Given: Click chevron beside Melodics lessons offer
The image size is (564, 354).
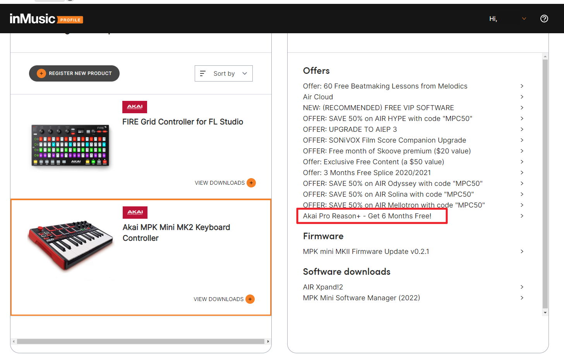Looking at the screenshot, I should click(522, 86).
